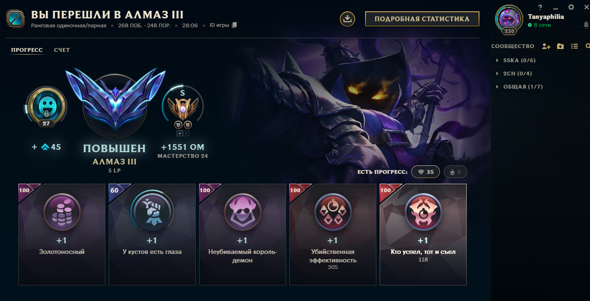This screenshot has width=590, height=301.
Task: Open the friends list view options icon
Action: pyautogui.click(x=574, y=46)
